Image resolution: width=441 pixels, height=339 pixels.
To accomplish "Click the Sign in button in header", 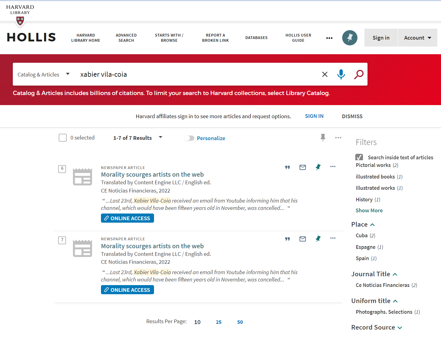I will [x=381, y=38].
